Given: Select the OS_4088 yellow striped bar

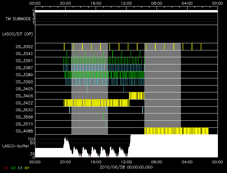Looking at the screenshot, I should [176, 131].
